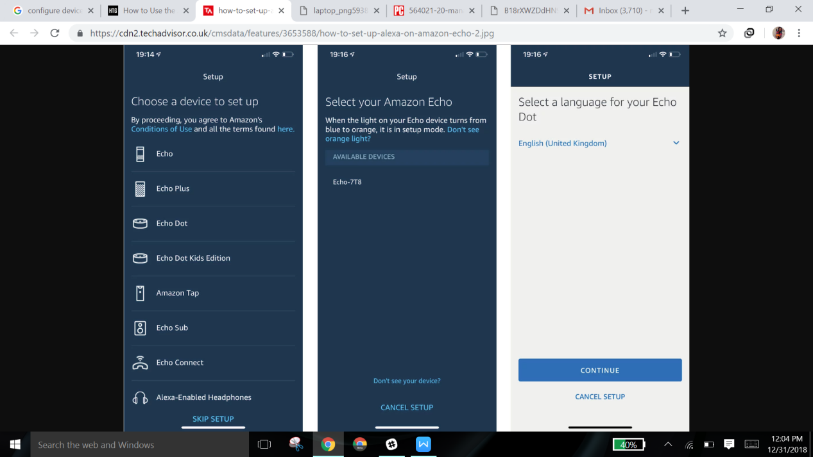Bookmark this page with the star icon
The width and height of the screenshot is (813, 457).
[x=722, y=33]
